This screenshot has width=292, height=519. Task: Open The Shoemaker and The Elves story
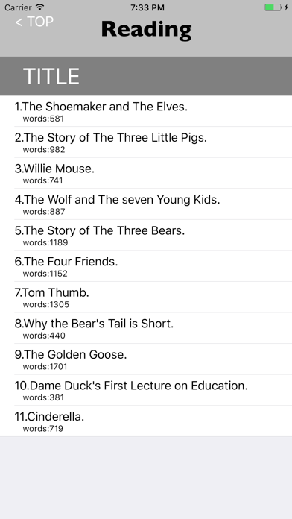(146, 111)
